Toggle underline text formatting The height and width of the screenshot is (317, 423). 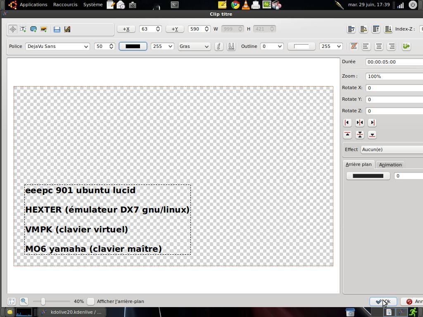[x=231, y=46]
